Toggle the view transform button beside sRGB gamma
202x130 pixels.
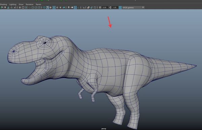pyautogui.click(x=120, y=7)
